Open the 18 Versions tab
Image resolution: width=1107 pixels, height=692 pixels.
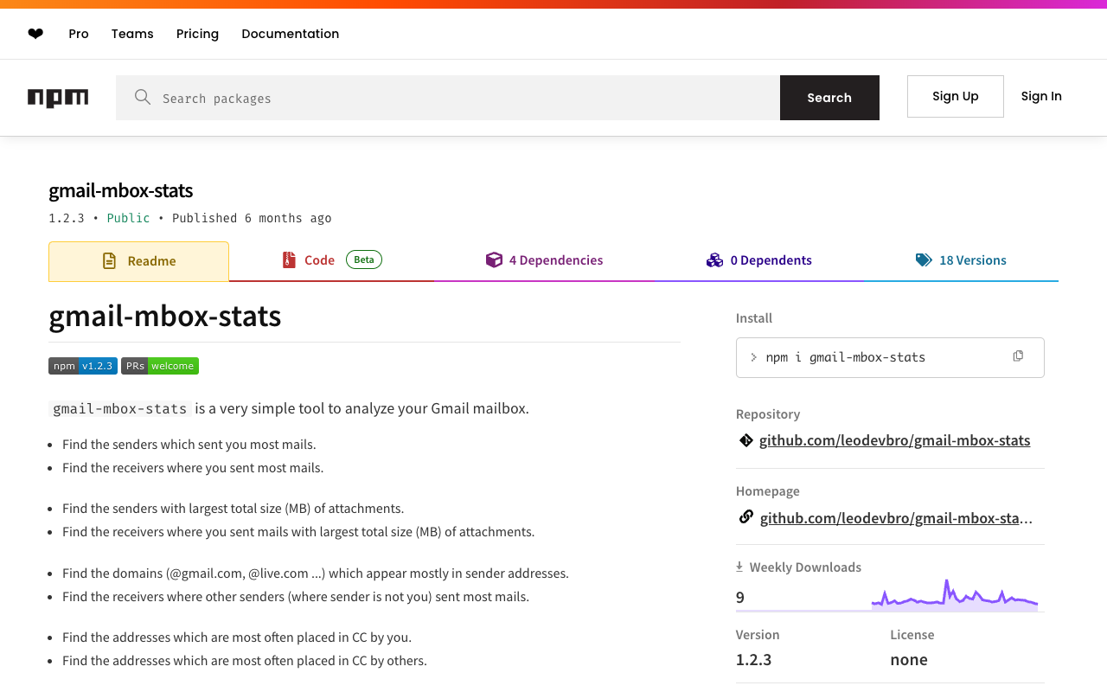click(961, 260)
